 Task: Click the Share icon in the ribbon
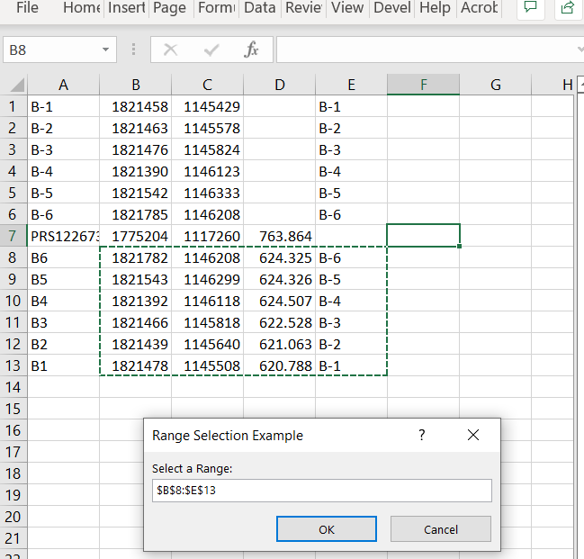coord(566,8)
